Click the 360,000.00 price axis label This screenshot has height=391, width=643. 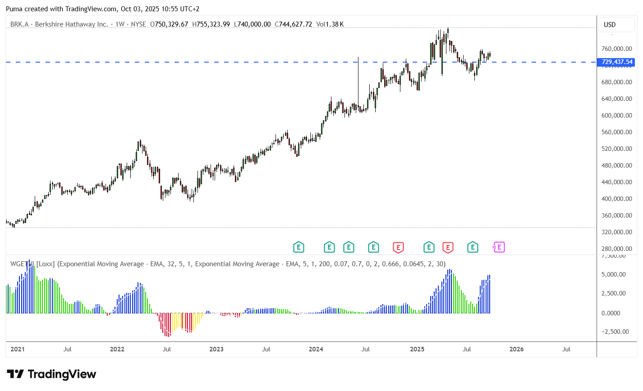(x=616, y=215)
